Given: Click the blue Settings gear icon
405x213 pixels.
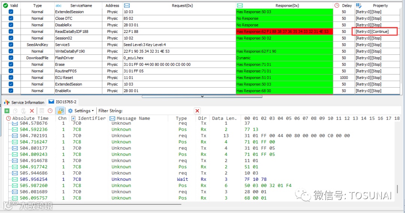Looking at the screenshot, I should click(70, 111).
